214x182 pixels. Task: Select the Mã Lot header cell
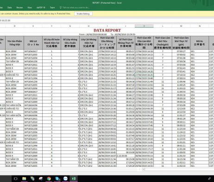[x=33, y=43]
